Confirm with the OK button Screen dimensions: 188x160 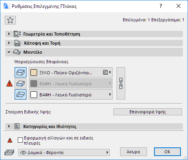tap(167, 152)
